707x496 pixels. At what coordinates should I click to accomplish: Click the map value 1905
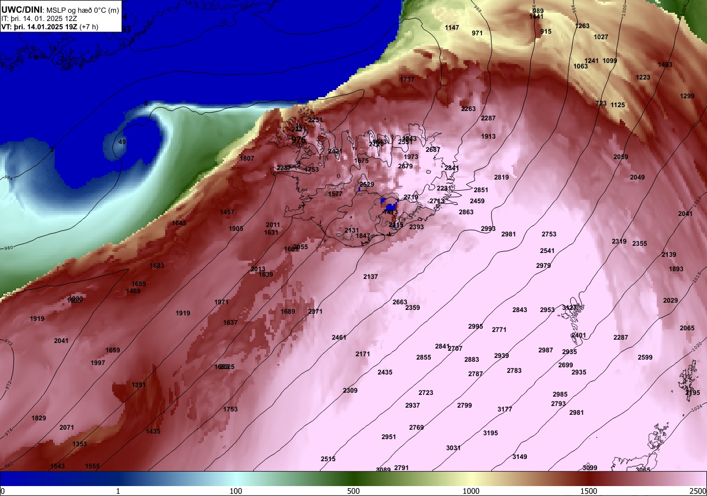click(236, 229)
